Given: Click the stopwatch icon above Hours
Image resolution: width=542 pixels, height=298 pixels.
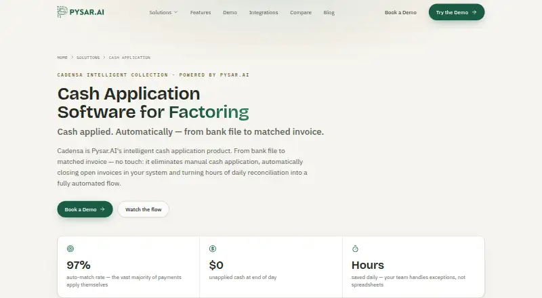Looking at the screenshot, I should [x=355, y=249].
